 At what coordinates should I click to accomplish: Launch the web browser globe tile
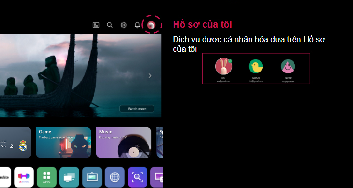[115, 177]
